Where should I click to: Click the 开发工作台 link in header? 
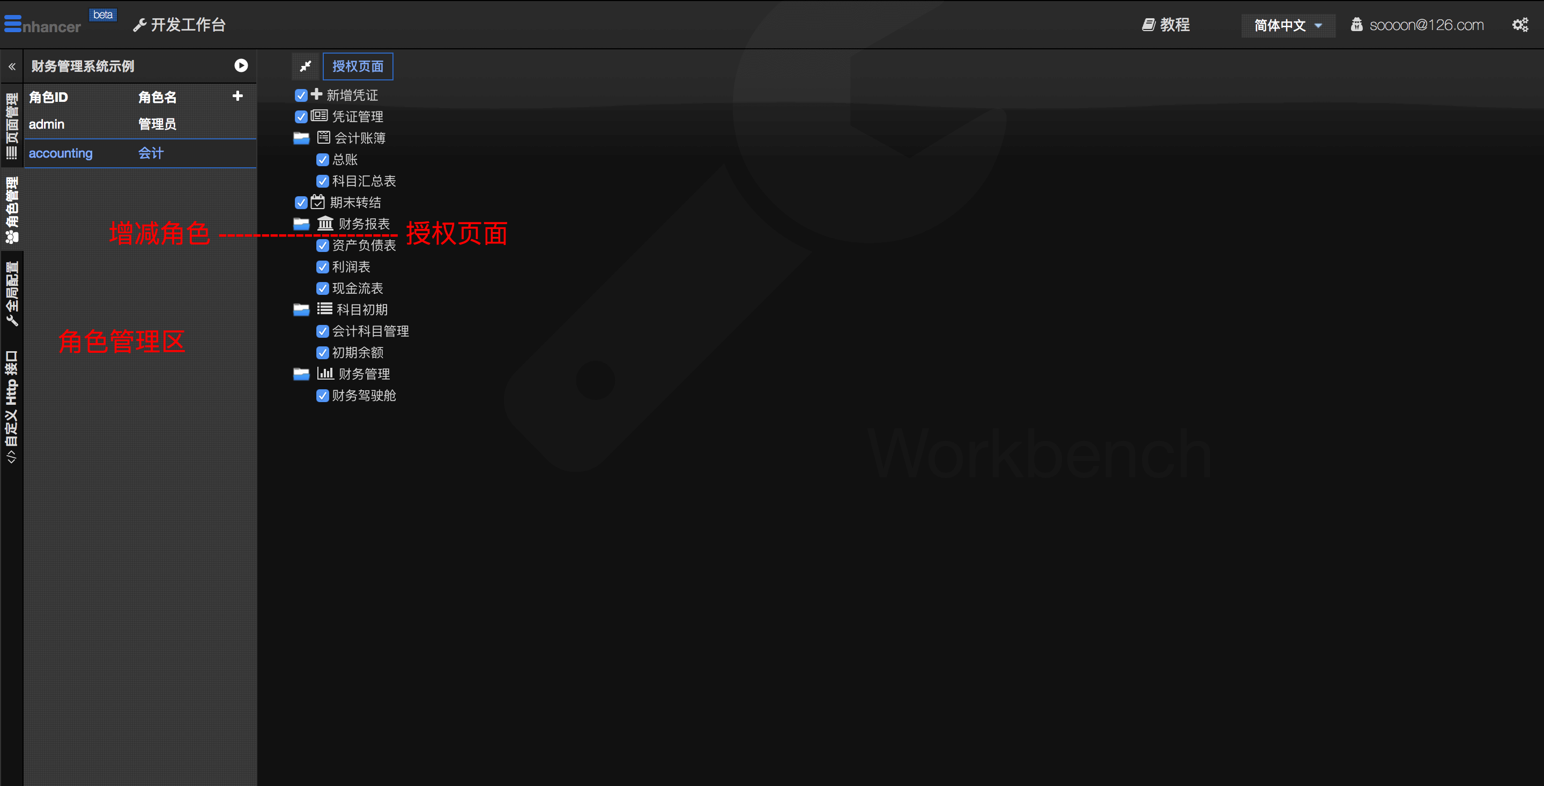click(x=179, y=25)
